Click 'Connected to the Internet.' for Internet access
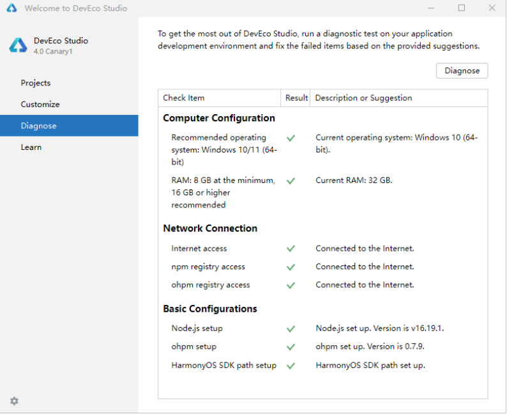Screen dimensions: 507x414 365,249
